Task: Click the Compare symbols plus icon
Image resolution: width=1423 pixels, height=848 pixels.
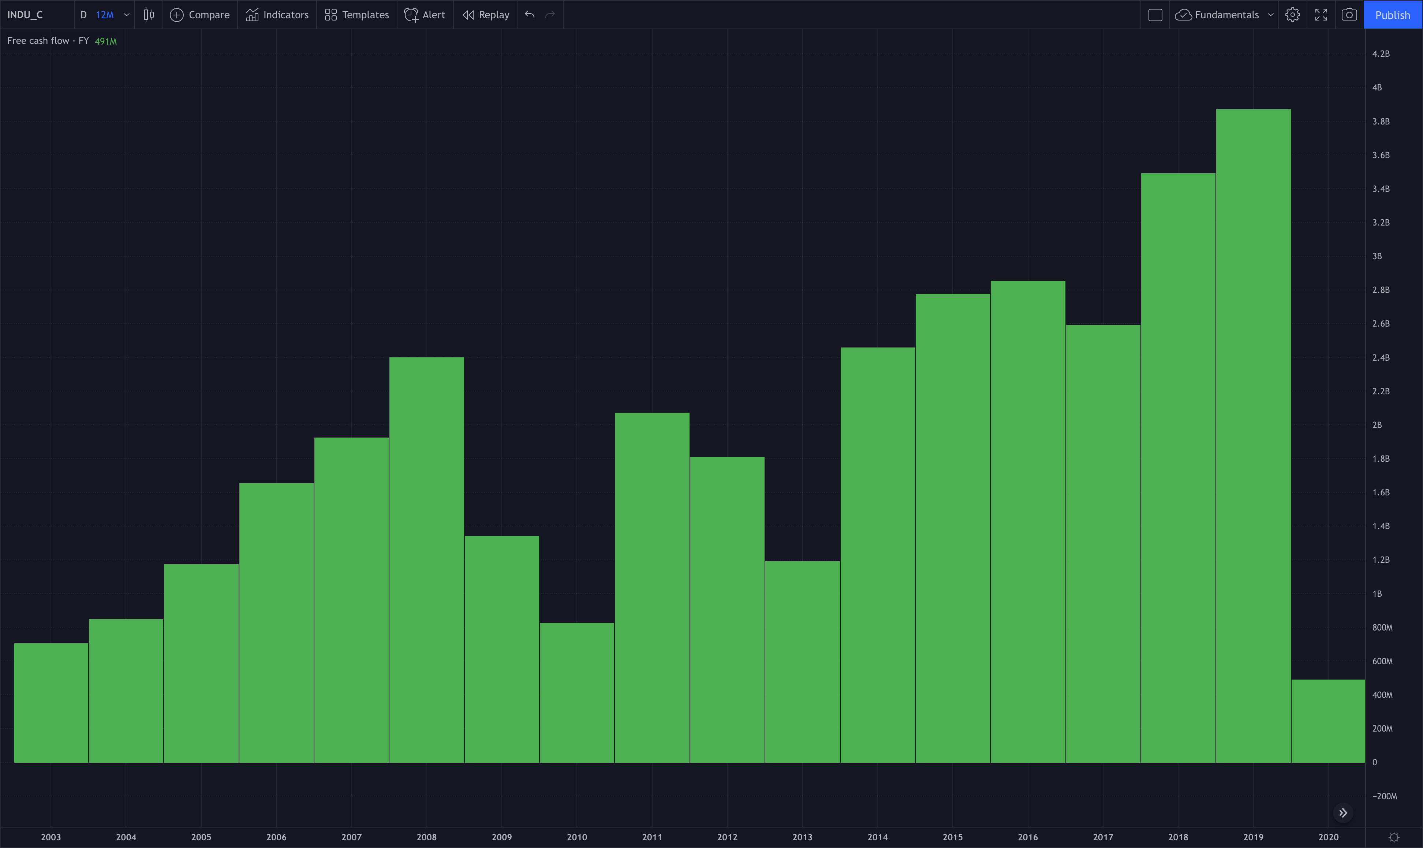Action: [176, 15]
